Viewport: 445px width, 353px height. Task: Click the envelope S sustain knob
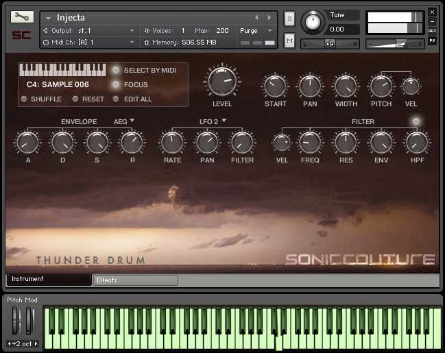(x=97, y=143)
